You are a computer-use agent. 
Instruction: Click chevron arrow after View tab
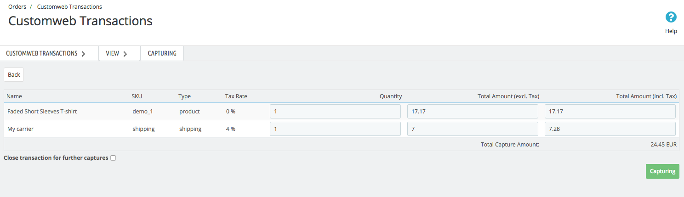(x=125, y=54)
